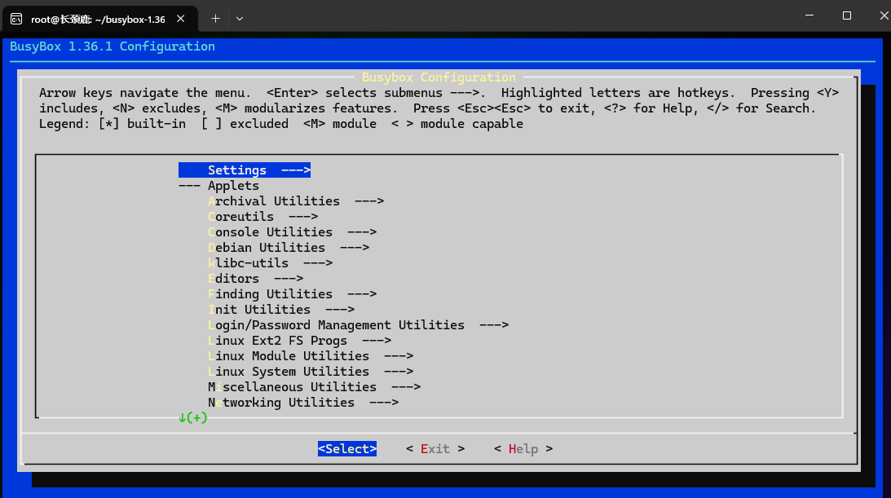Open Debian Utilities entry

[x=289, y=248]
